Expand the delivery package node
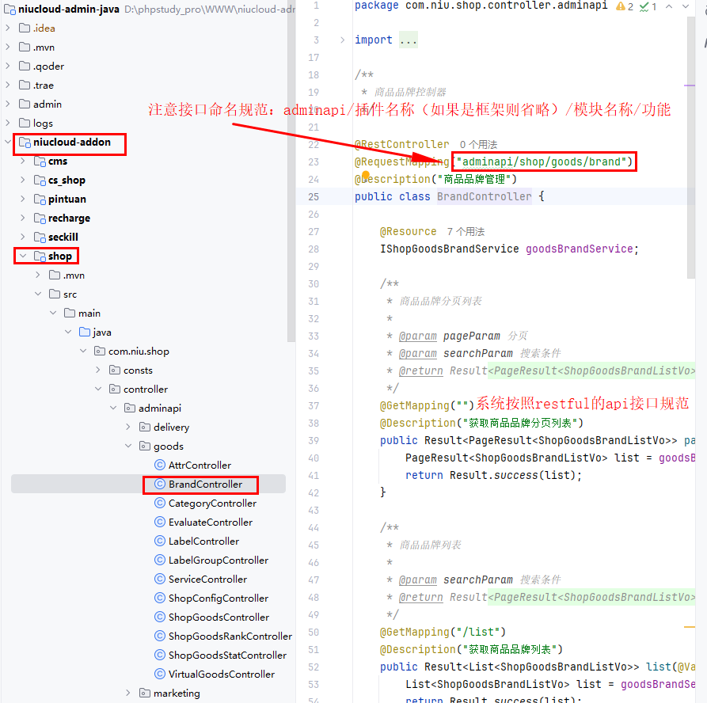Screen dimensions: 707x703 [128, 427]
